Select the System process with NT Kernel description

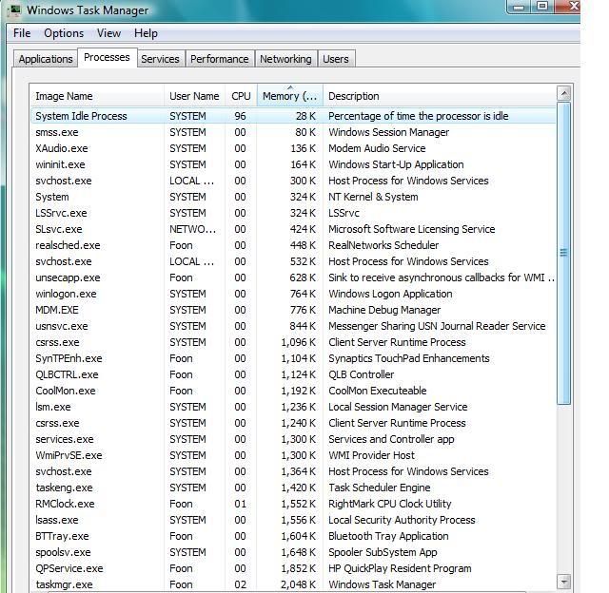tap(293, 197)
